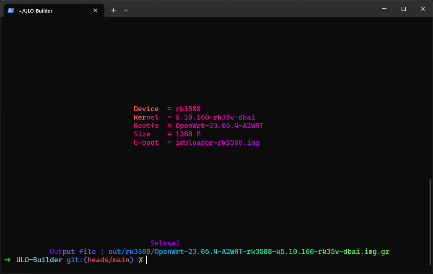Click the '1280 M' size value

point(188,134)
